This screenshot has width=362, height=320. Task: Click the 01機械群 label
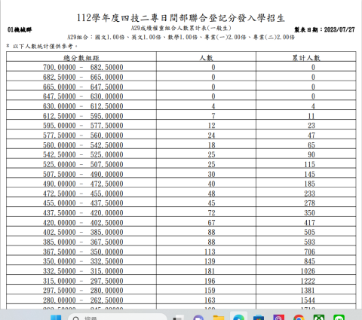click(x=20, y=30)
